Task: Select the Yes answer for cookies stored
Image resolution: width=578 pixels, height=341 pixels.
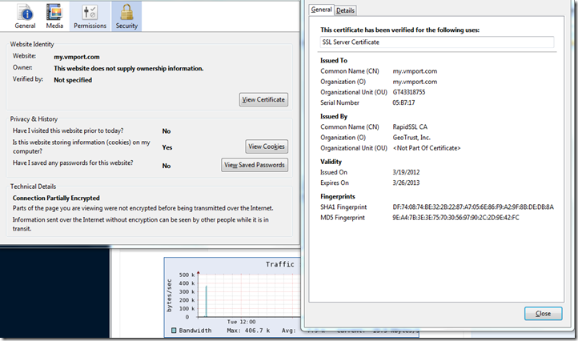Action: pyautogui.click(x=167, y=147)
